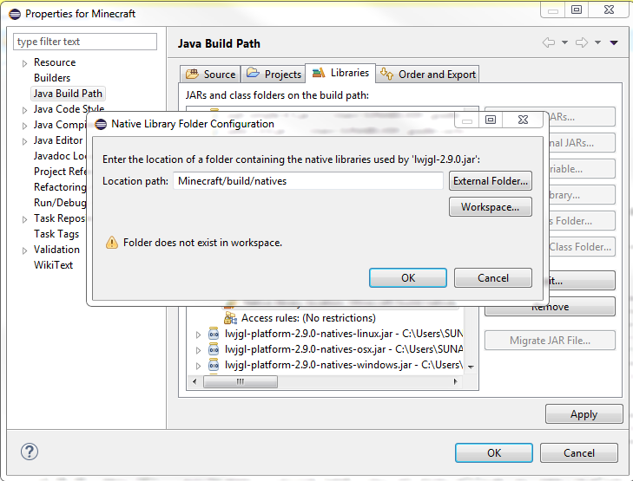Viewport: 633px width, 481px height.
Task: Select Java Build Path in tree
Action: pos(68,94)
